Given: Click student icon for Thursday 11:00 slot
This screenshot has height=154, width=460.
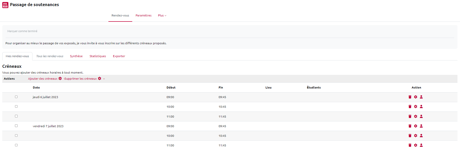Looking at the screenshot, I should [x=421, y=116].
